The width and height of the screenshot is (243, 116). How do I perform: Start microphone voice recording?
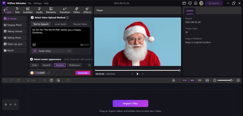coord(173,80)
